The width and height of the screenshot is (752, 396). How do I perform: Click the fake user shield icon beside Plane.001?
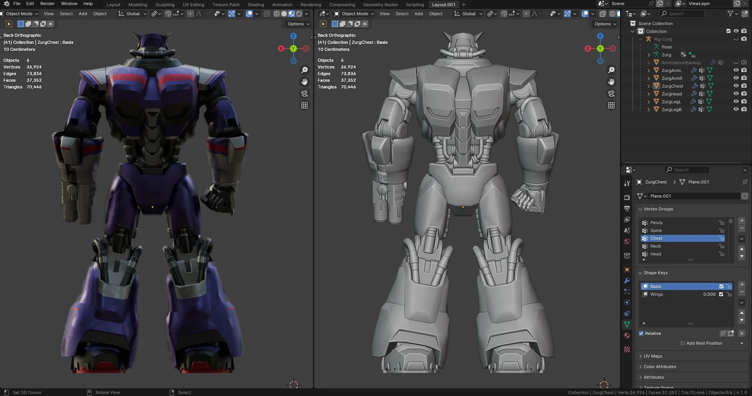click(744, 196)
